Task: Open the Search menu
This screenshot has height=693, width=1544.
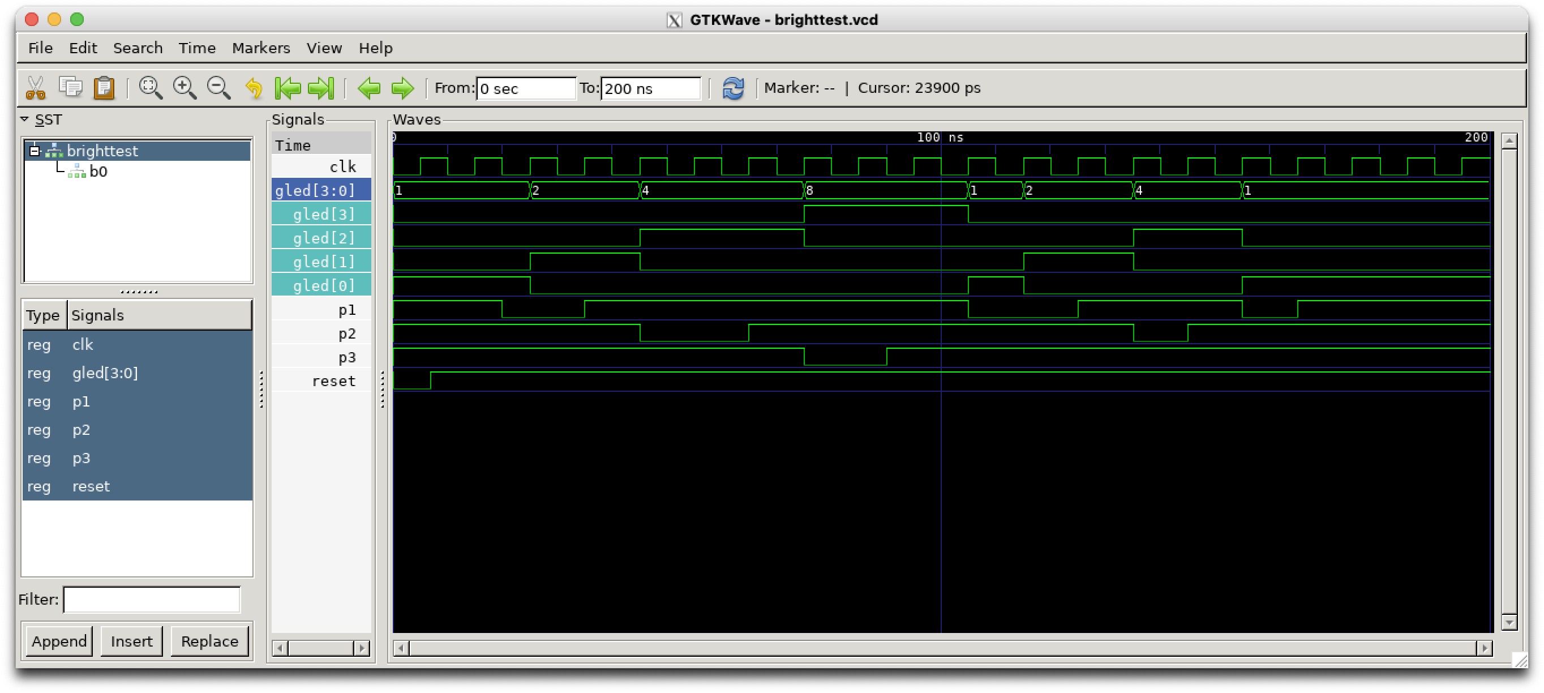Action: click(x=138, y=48)
